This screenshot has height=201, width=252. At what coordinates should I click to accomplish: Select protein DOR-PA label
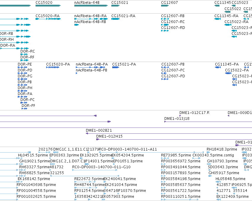25,94
